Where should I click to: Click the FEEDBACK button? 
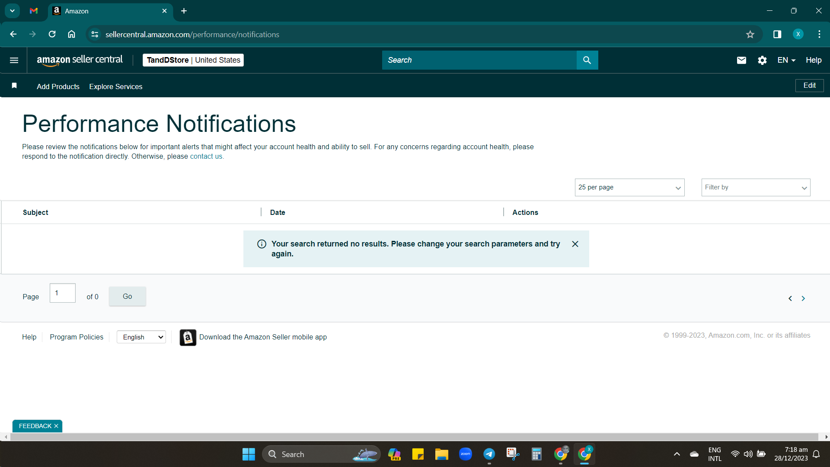pos(35,426)
